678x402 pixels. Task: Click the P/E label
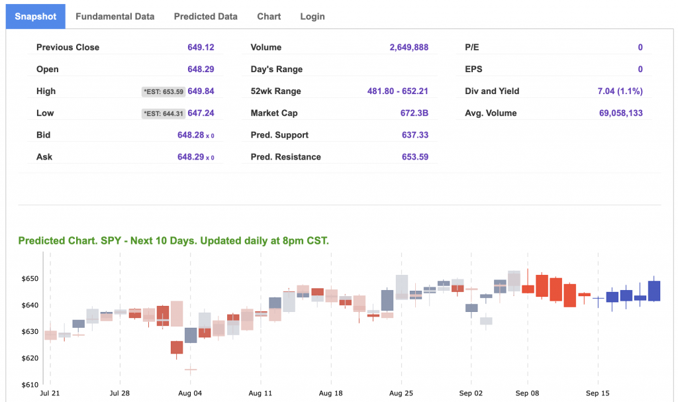[x=471, y=47]
